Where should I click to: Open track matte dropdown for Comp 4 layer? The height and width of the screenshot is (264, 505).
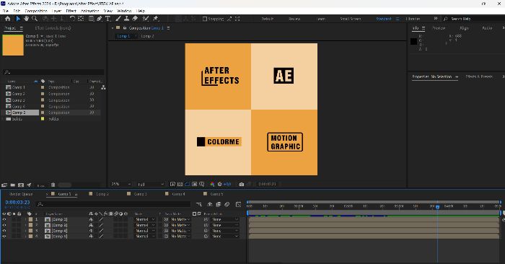pyautogui.click(x=180, y=231)
